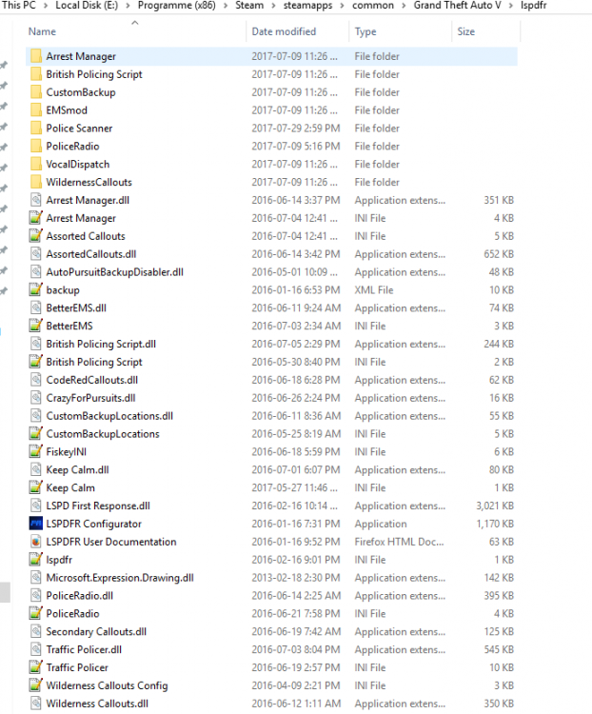Screen dimensions: 592x714
Task: Go to Local Disk (E:) in the breadcrumb
Action: (x=87, y=6)
